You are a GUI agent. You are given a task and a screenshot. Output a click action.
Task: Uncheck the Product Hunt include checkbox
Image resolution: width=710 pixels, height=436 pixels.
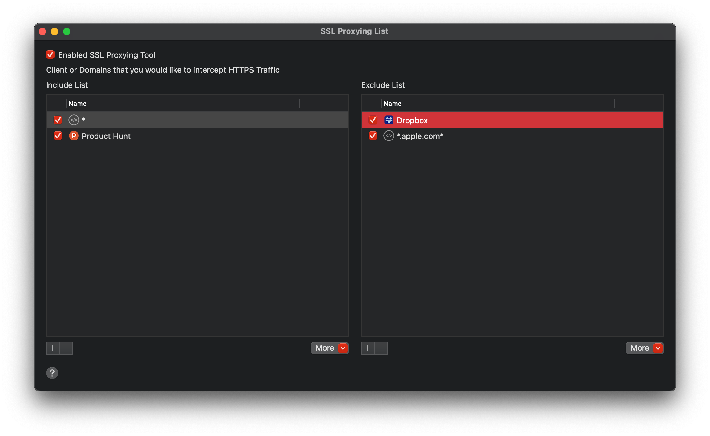pos(58,136)
